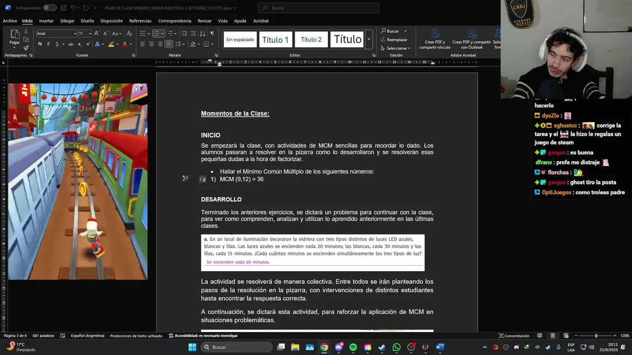Click the embedded LED lights problem image
Screen dimensions: 632x355
pos(313,252)
